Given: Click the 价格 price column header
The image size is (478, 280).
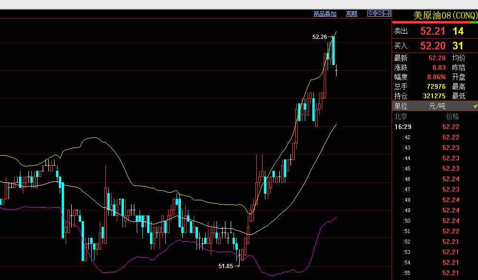Looking at the screenshot, I should 452,116.
